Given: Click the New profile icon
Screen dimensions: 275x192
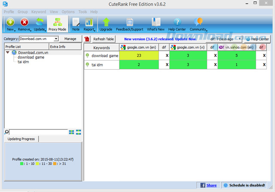Looking at the screenshot, I should pos(10,22).
